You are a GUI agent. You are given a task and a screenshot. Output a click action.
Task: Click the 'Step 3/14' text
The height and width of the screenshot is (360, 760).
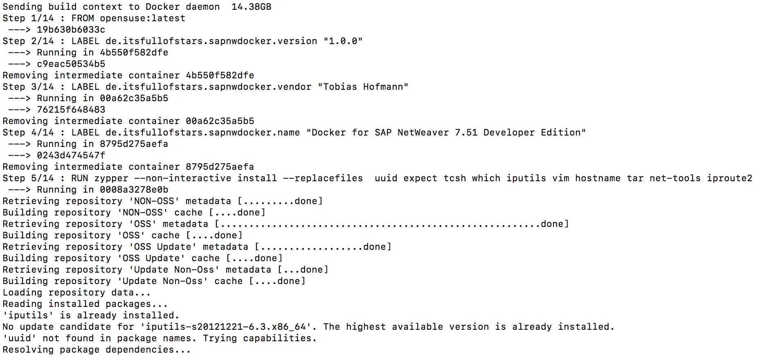pos(28,87)
